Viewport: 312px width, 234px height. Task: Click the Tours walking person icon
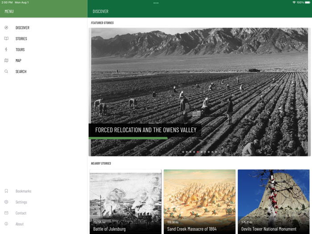click(x=6, y=49)
